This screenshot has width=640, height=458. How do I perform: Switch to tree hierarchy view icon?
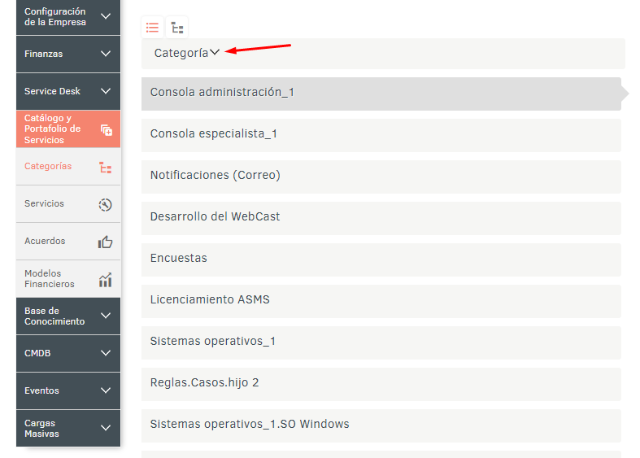177,28
